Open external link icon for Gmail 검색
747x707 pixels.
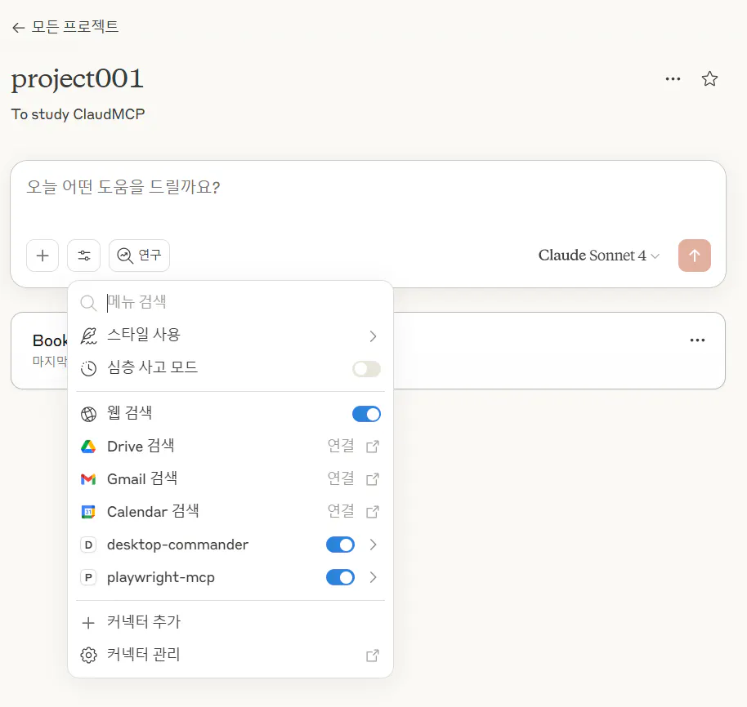(x=373, y=479)
